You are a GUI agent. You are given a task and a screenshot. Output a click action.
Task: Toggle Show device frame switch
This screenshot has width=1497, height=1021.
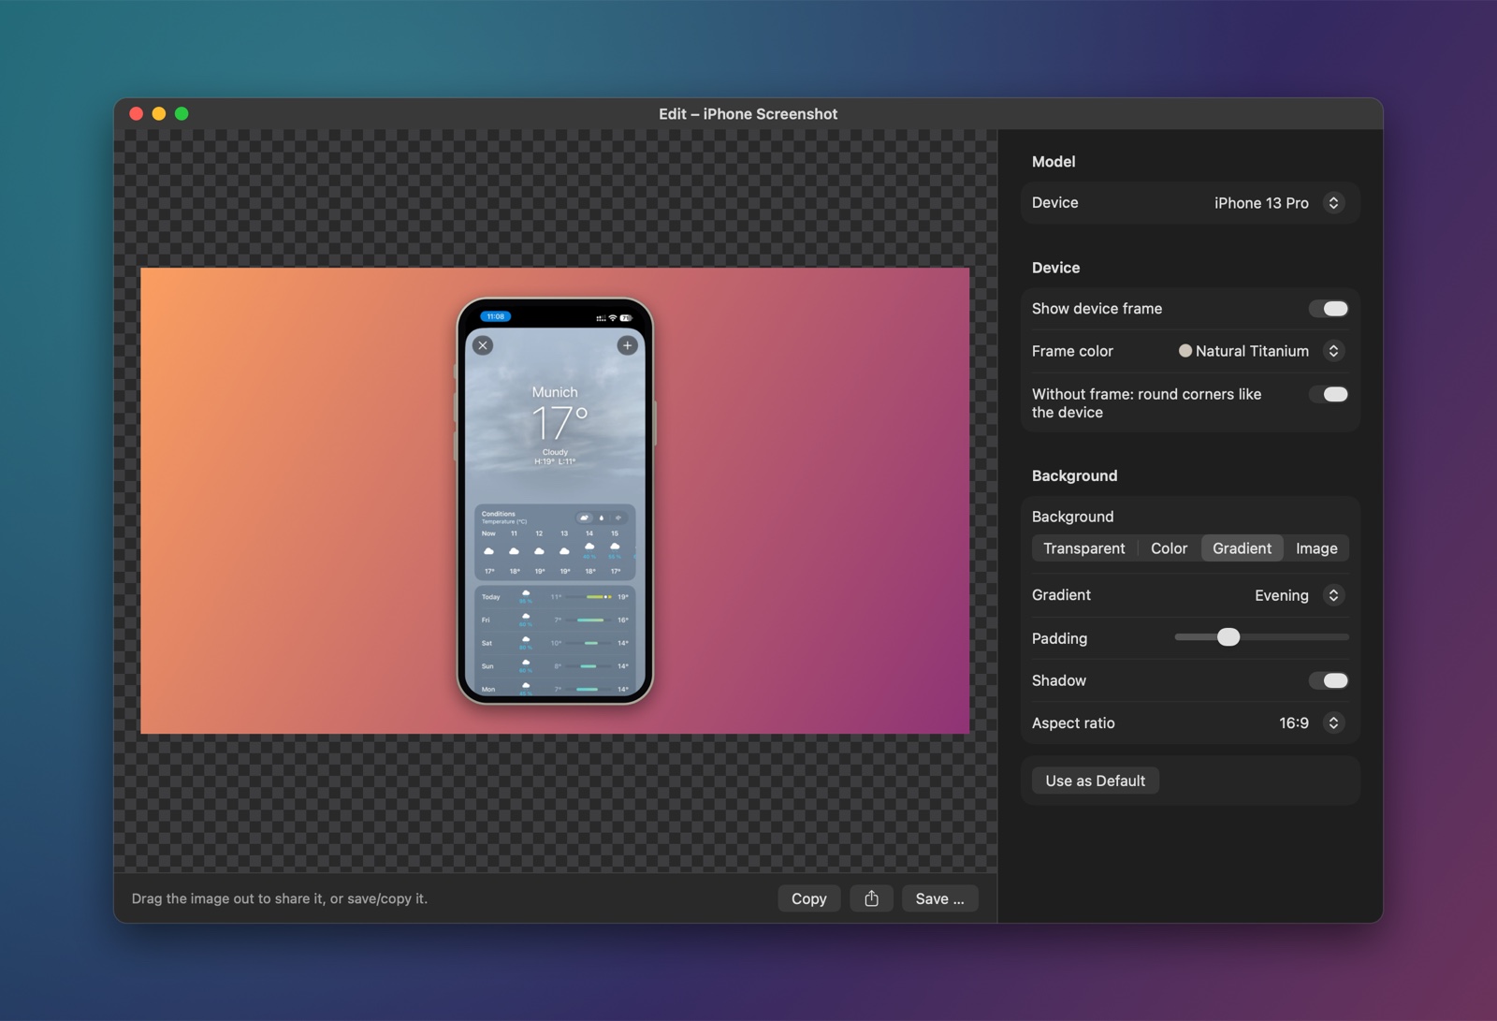coord(1329,309)
